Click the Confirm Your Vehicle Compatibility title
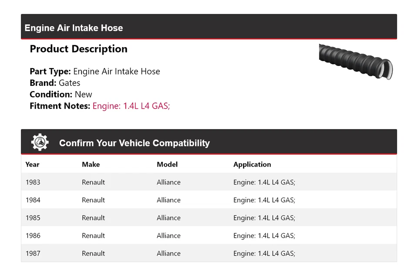 134,143
